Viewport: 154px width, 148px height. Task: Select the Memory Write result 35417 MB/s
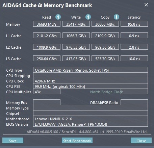coord(76,24)
